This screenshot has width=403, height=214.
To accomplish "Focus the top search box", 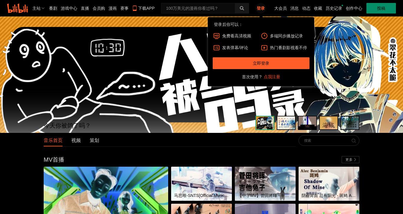I will pyautogui.click(x=198, y=8).
